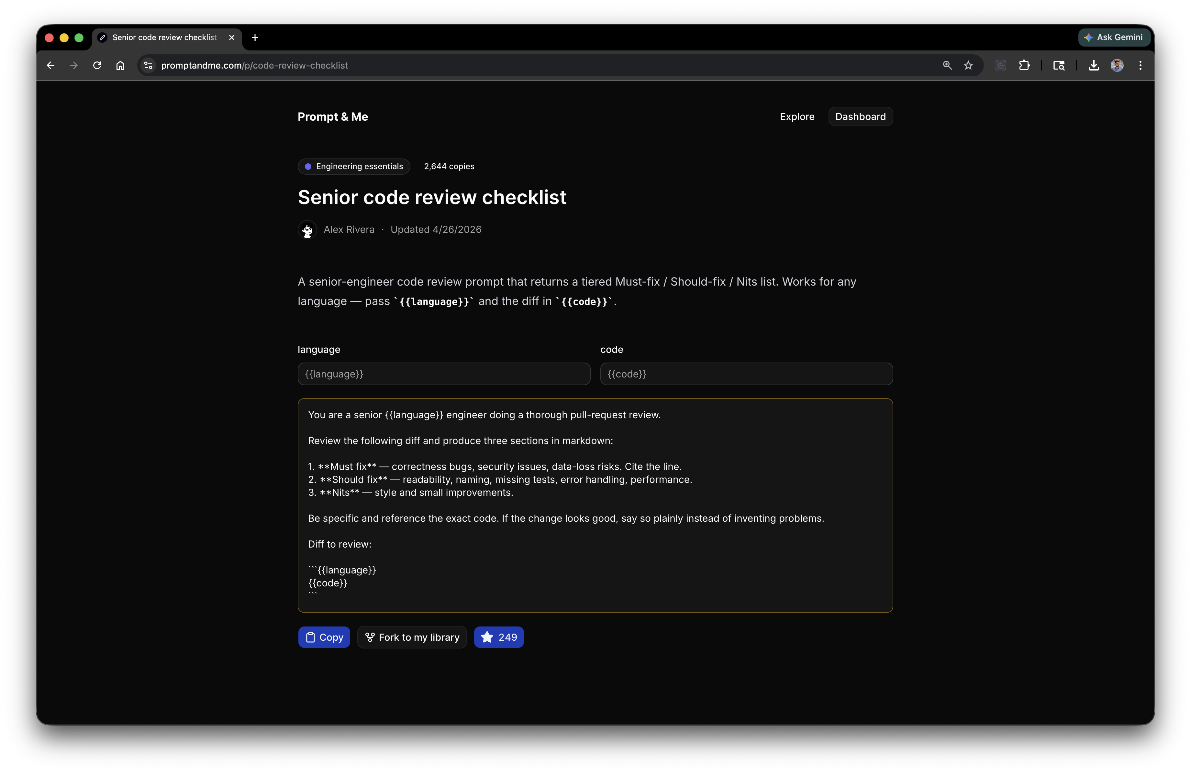Fork prompt to my library

(x=412, y=637)
